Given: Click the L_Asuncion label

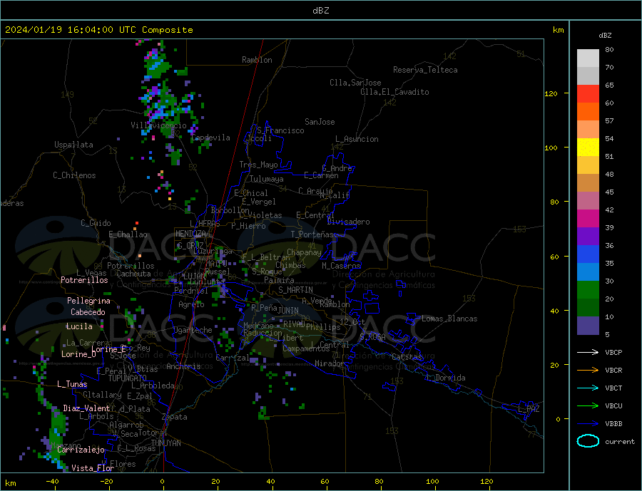Looking at the screenshot, I should pyautogui.click(x=357, y=139).
